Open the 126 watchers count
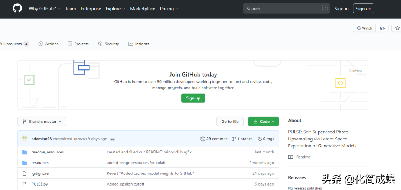401x190 pixels. pyautogui.click(x=382, y=28)
